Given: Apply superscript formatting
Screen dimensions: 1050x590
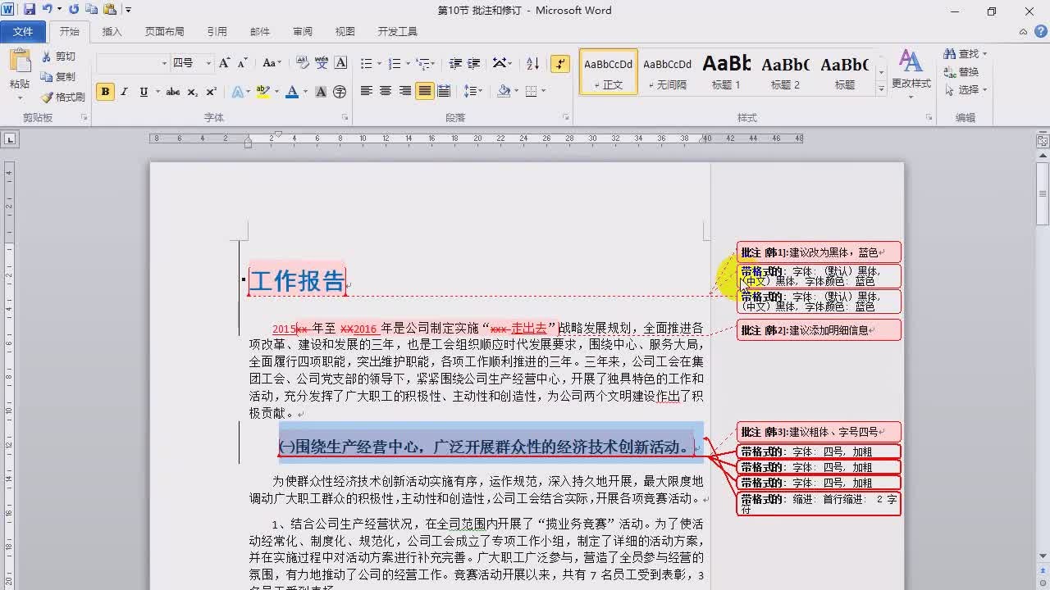Looking at the screenshot, I should click(211, 92).
